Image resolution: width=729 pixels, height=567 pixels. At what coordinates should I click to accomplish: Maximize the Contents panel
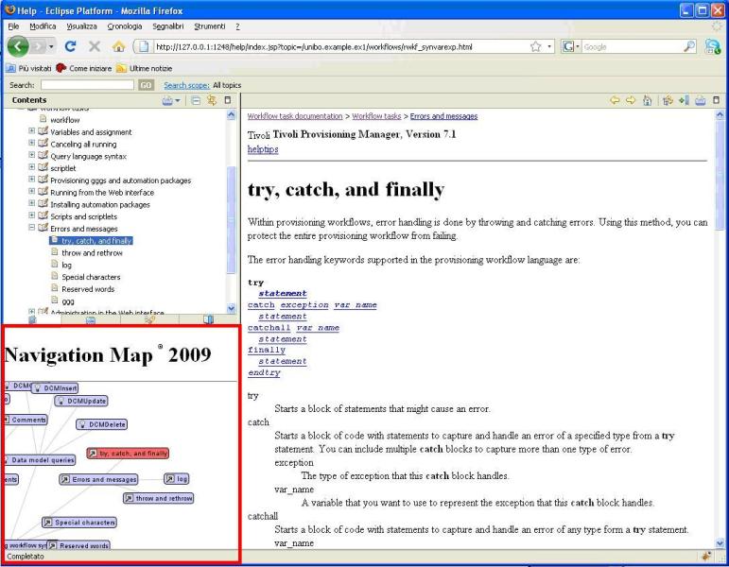226,99
